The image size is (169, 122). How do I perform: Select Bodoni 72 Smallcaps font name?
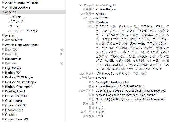21,82
